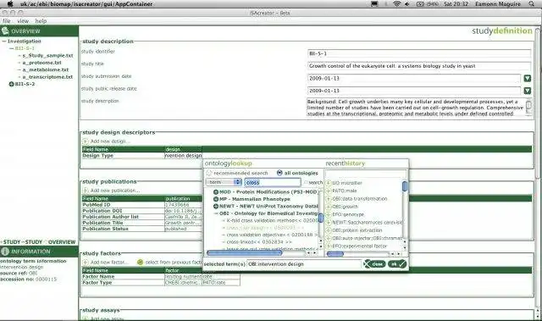542x321 pixels.
Task: Click the ontology search term field
Action: click(x=273, y=182)
